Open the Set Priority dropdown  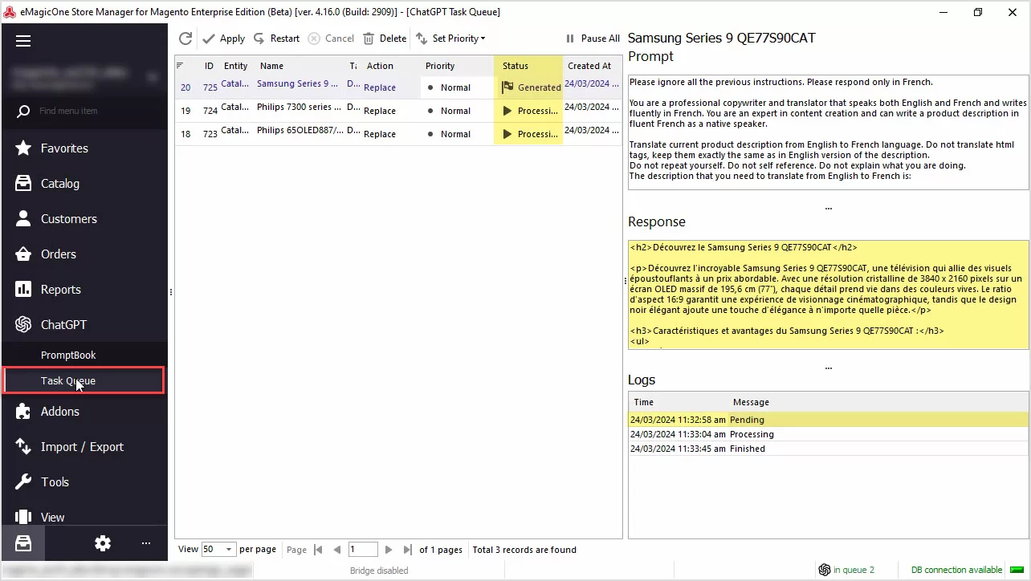450,39
